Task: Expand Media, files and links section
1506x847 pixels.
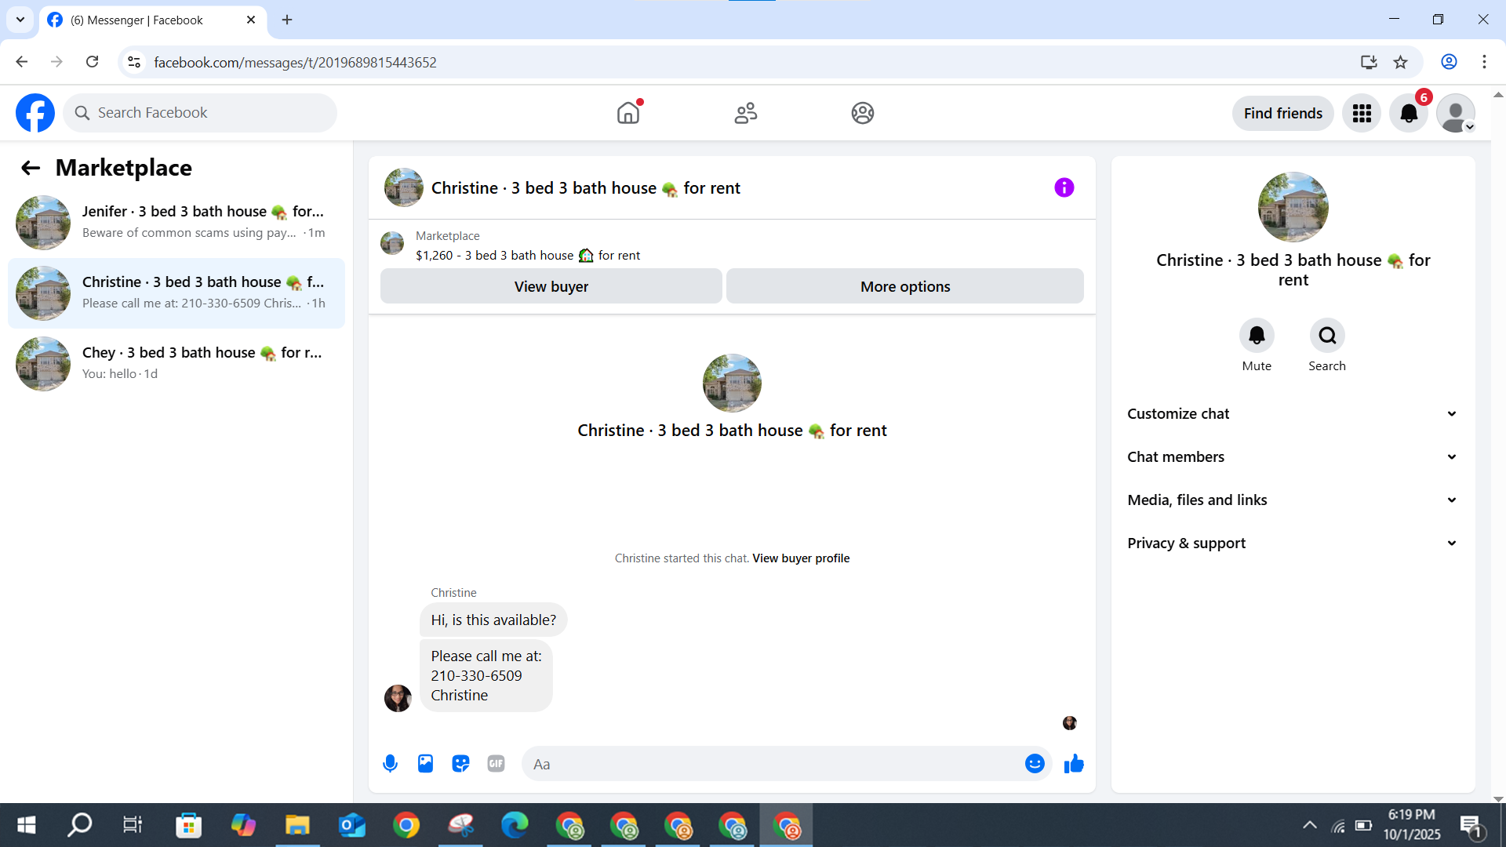Action: pos(1293,500)
